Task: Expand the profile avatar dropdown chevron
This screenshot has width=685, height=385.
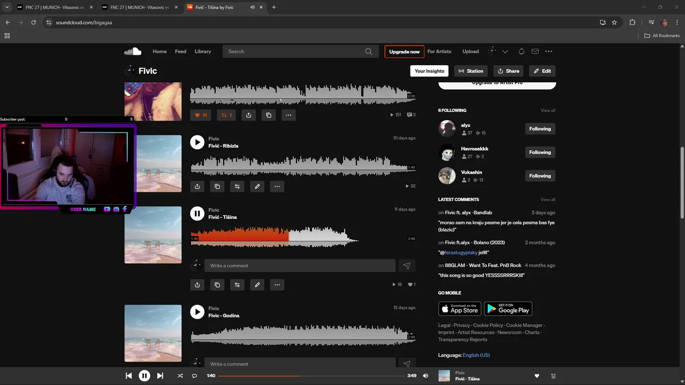Action: tap(505, 52)
